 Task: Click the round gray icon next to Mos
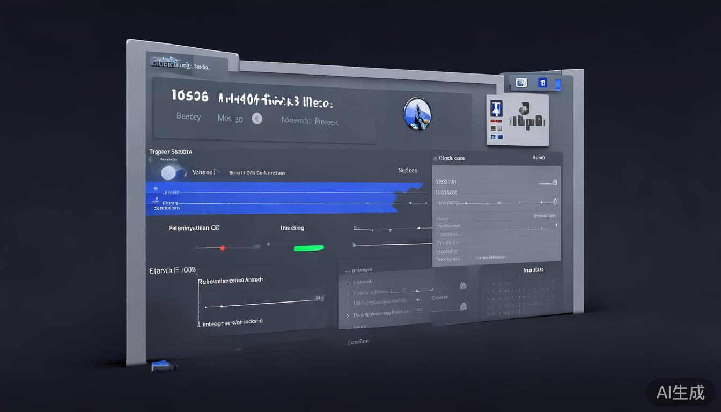[257, 119]
